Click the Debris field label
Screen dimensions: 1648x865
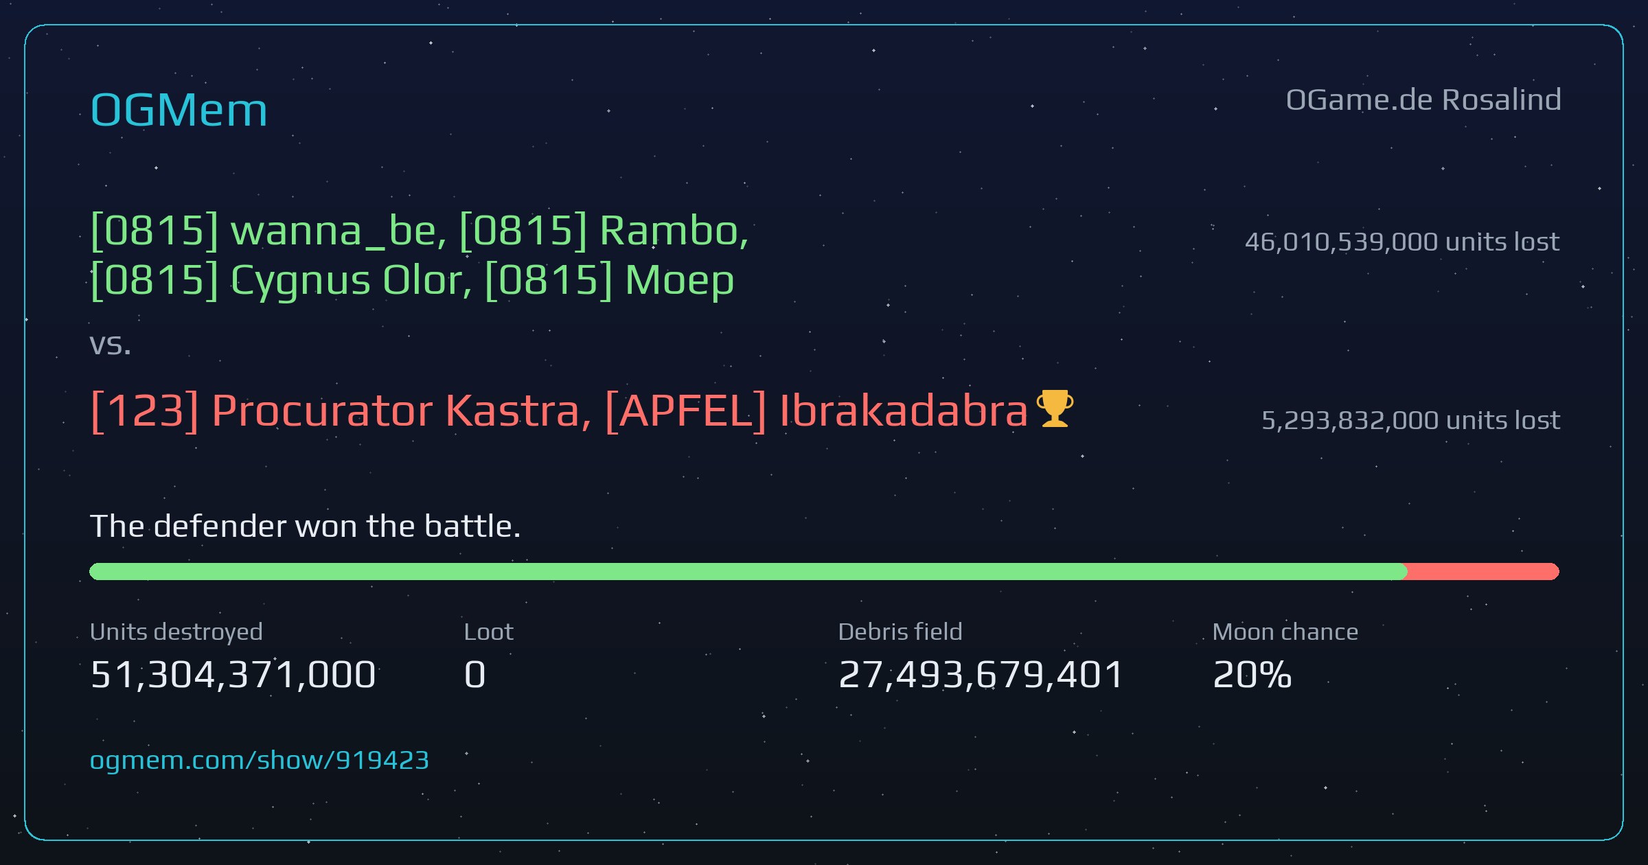coord(900,632)
